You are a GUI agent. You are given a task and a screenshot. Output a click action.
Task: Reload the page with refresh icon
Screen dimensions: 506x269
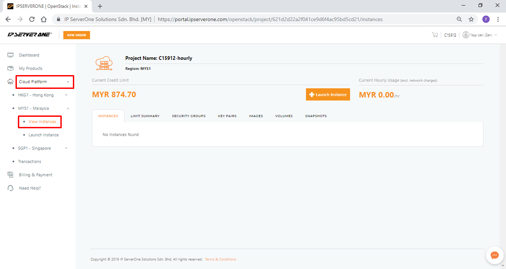pyautogui.click(x=32, y=19)
